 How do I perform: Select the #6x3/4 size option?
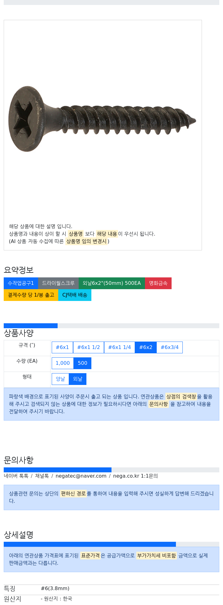coord(170,347)
